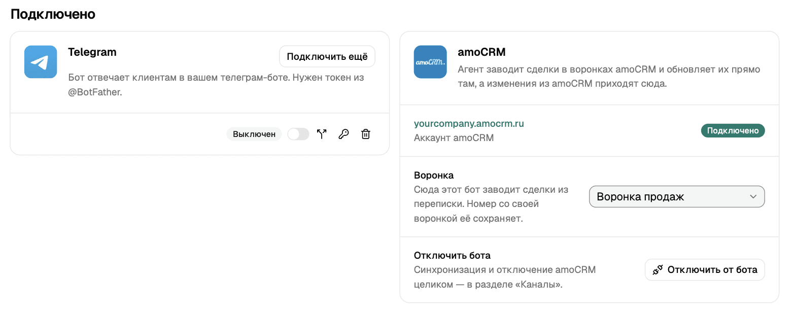Click the amoCRM logo icon

tap(430, 62)
